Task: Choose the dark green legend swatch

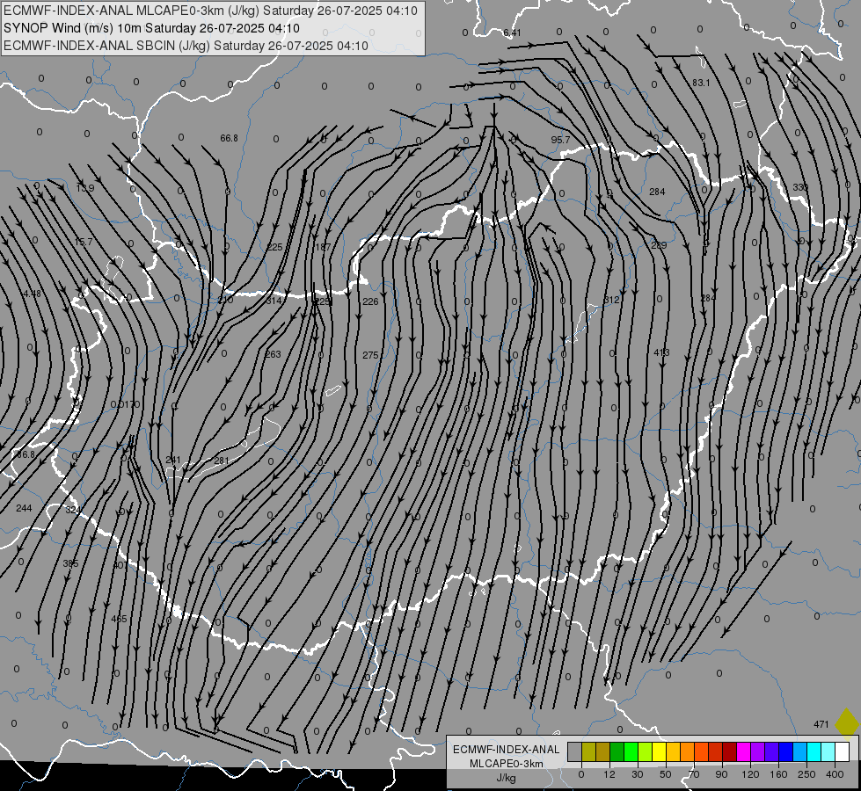Action: (617, 752)
